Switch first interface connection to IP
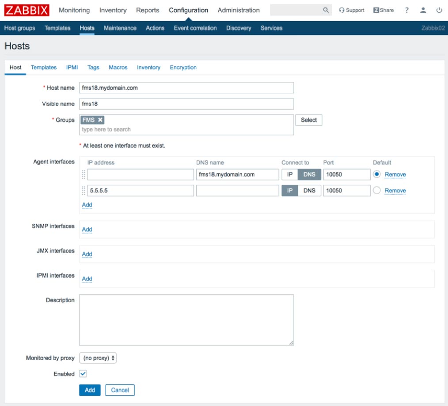 (x=289, y=174)
